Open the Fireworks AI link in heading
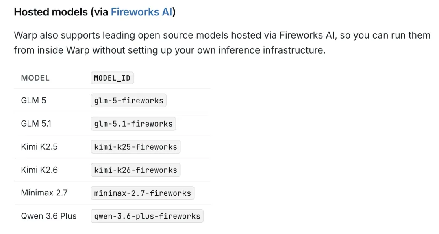 coord(141,12)
